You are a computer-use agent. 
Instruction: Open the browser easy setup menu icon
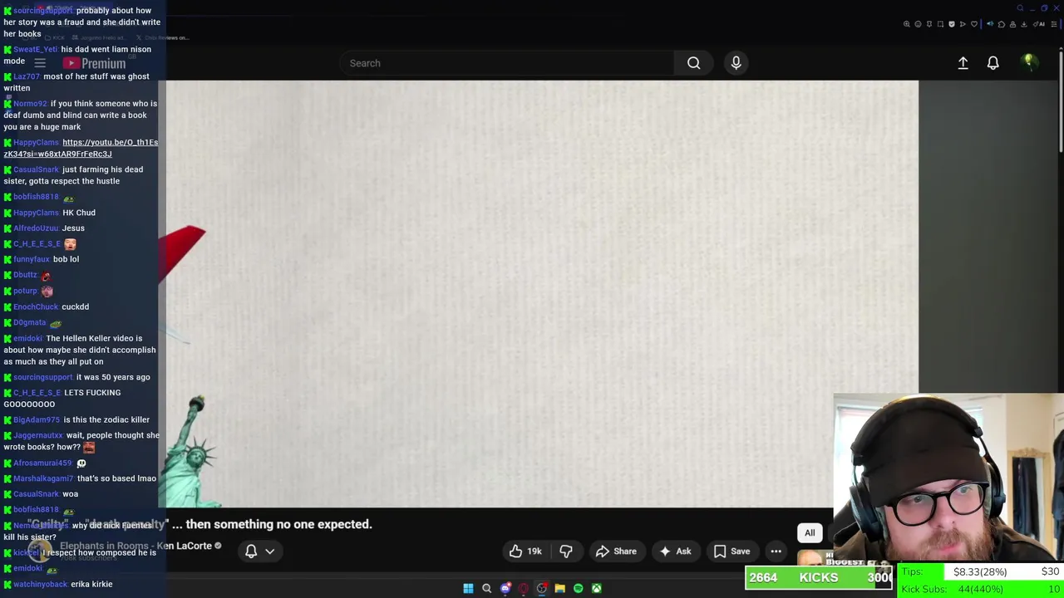coord(1054,24)
